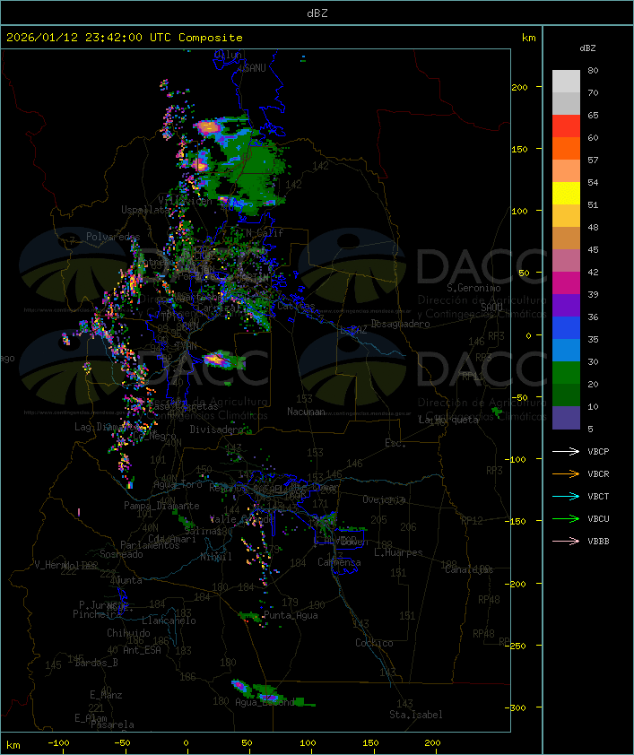The image size is (634, 755).
Task: Click the S.Geronimo place label
Action: pos(473,288)
